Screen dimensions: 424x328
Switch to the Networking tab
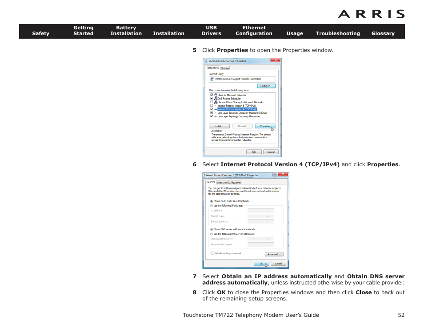(213, 68)
